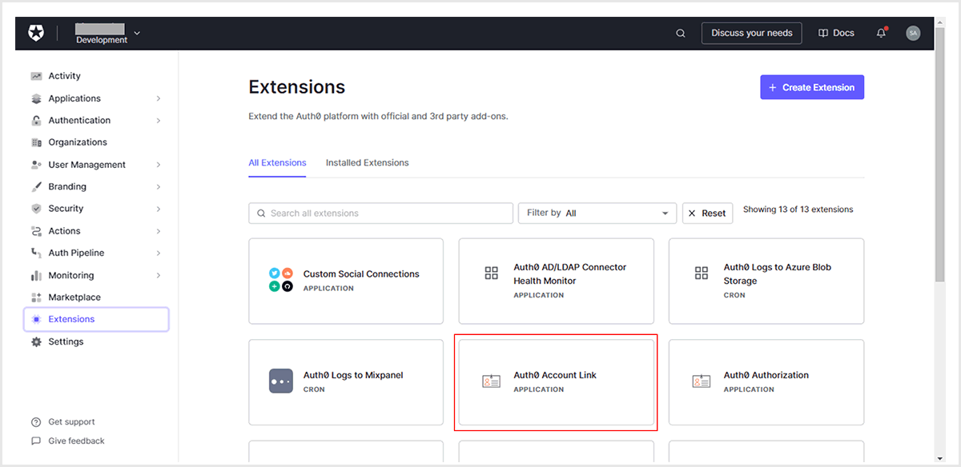This screenshot has height=467, width=961.
Task: Expand the Auth Pipeline sidebar section
Action: coord(159,253)
